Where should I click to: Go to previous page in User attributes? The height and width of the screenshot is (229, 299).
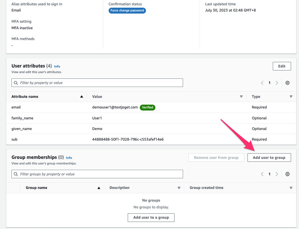[262, 83]
